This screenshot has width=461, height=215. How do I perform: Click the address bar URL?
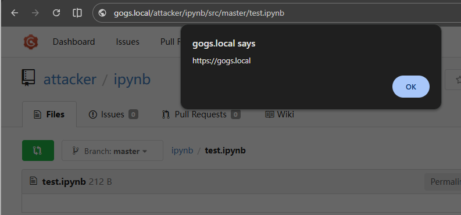(x=199, y=13)
